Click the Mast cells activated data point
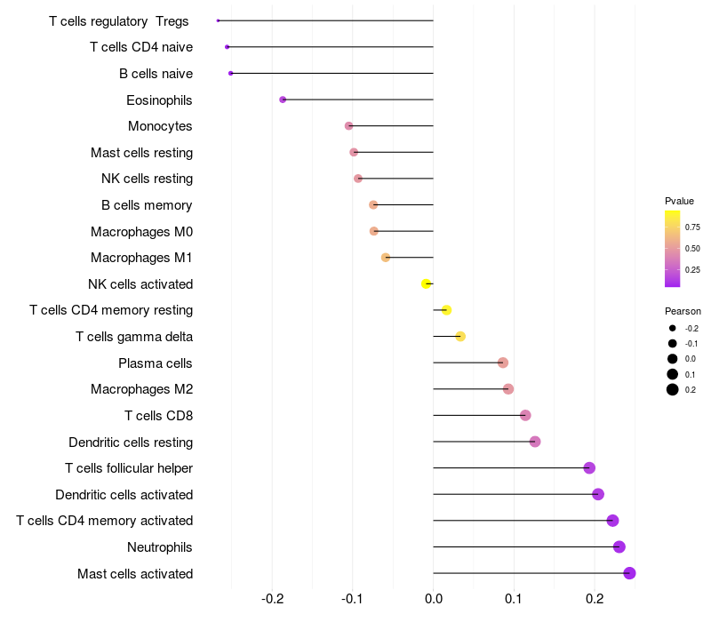Image resolution: width=711 pixels, height=622 pixels. coord(629,573)
